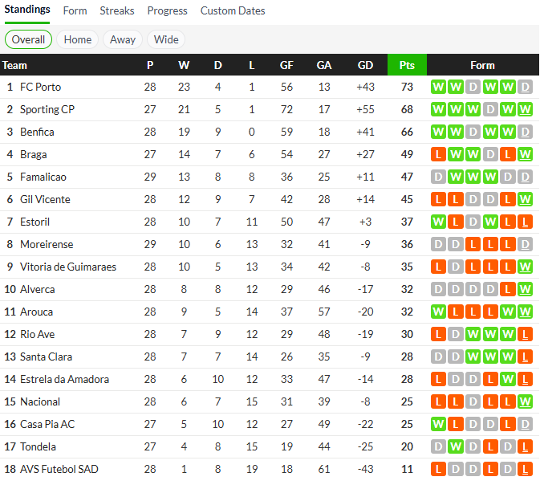Viewport: 540px width, 489px height.
Task: Open the Streaks tab
Action: click(117, 11)
